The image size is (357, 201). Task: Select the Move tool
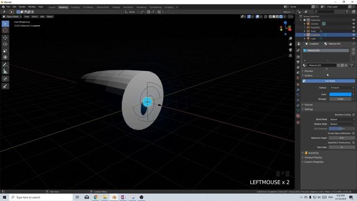5,38
